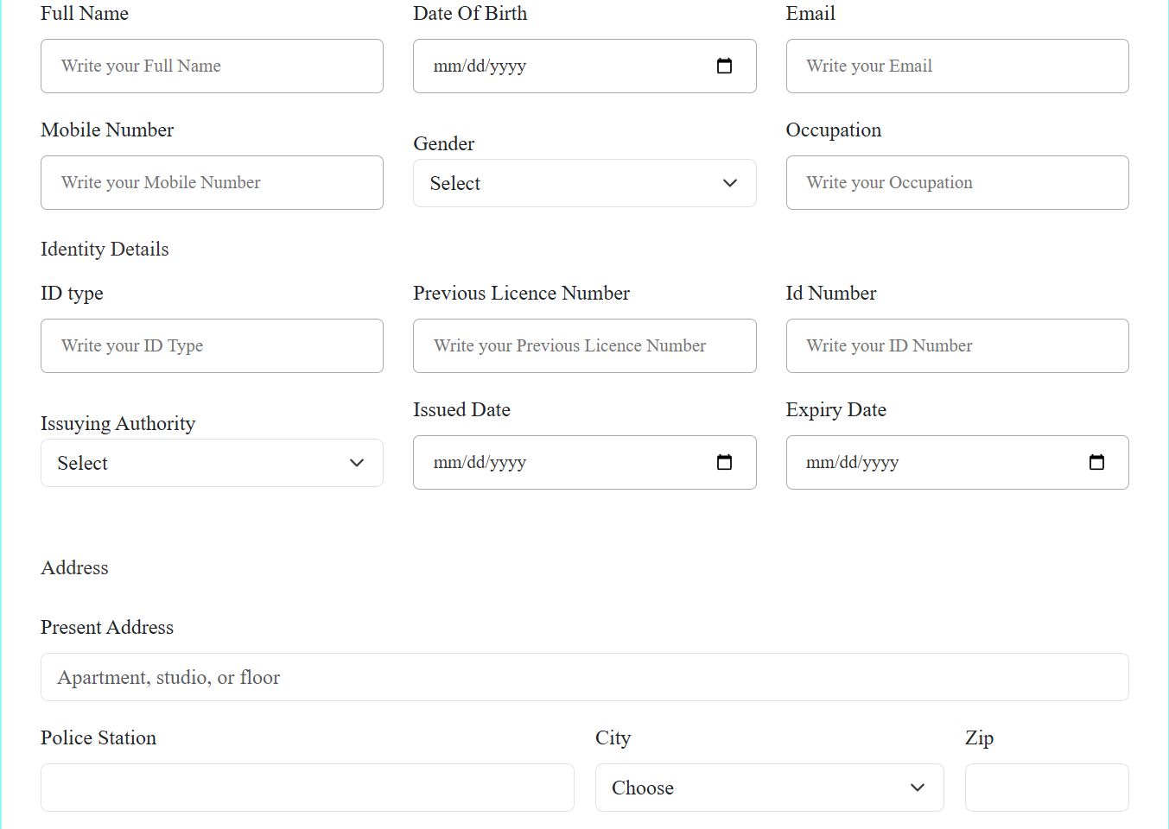Focus the Email text field
This screenshot has height=829, width=1169.
pyautogui.click(x=956, y=66)
